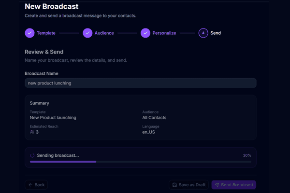Viewport: 290px width, 193px height.
Task: Click the Template step checkmark icon
Action: click(29, 33)
